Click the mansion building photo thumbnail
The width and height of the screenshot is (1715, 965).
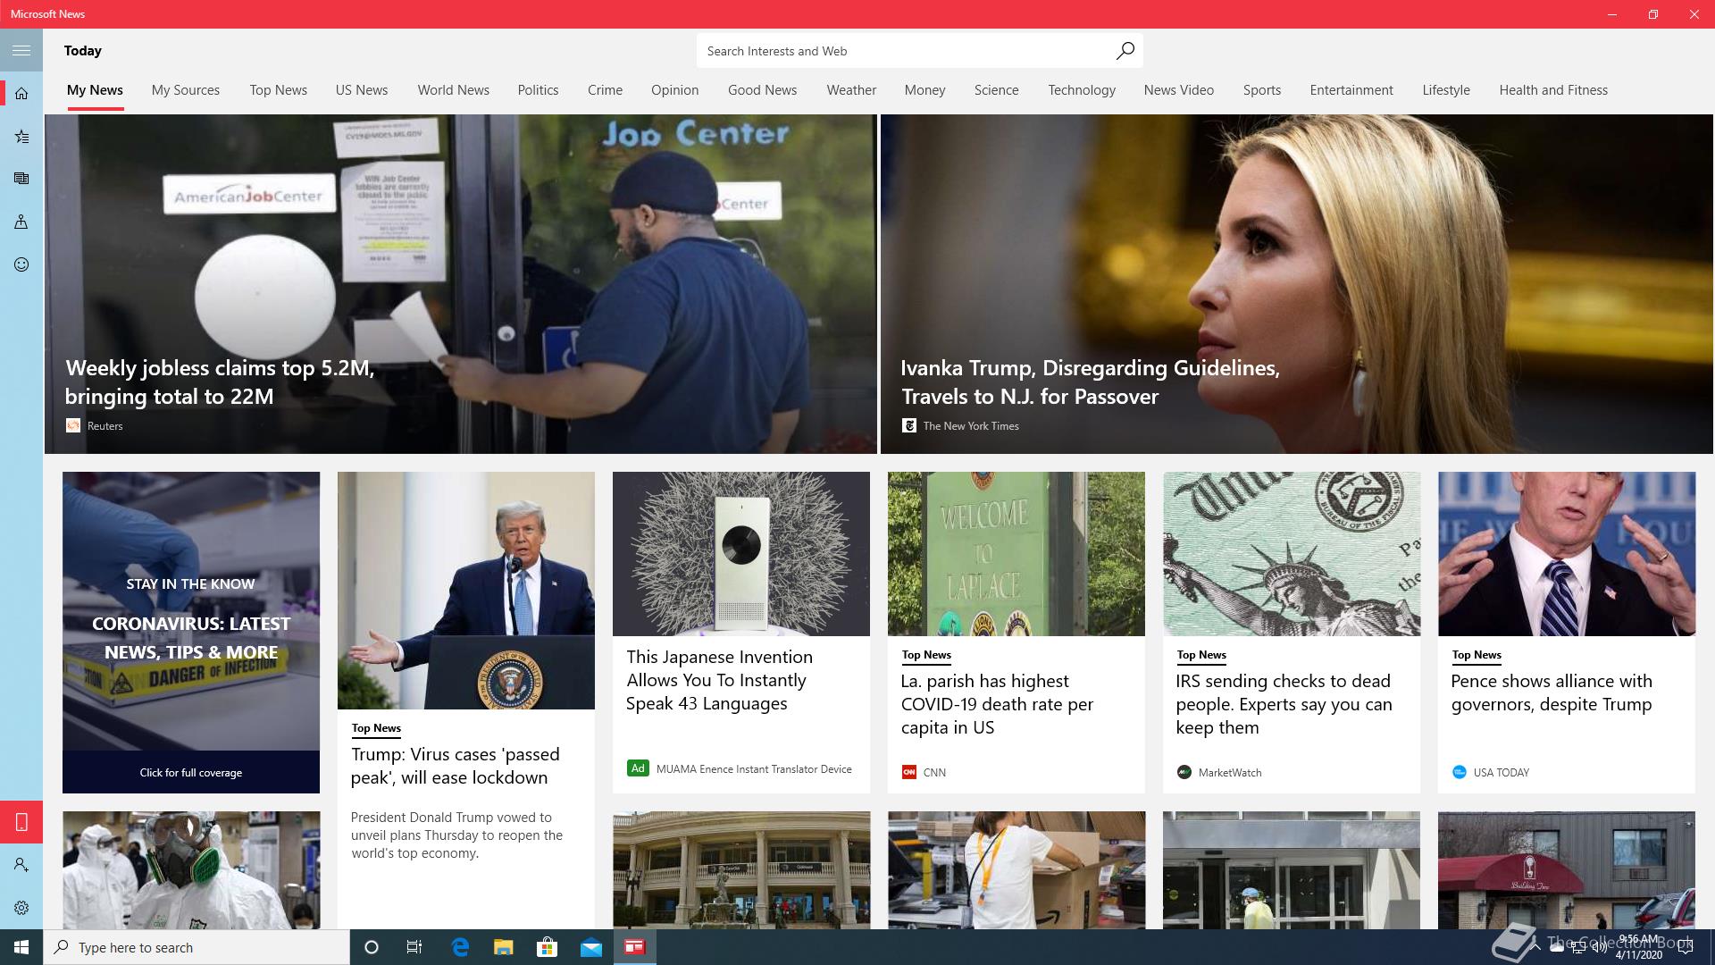tap(741, 870)
